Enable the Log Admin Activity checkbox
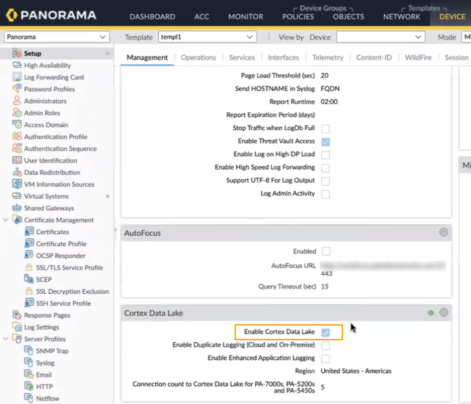This screenshot has width=471, height=404. coord(325,194)
